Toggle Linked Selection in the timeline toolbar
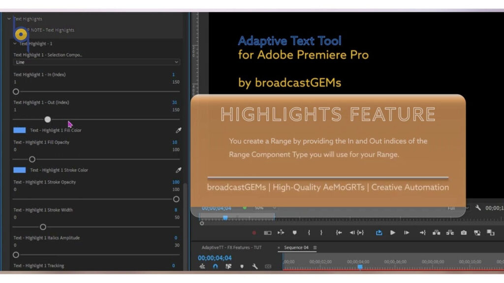The width and height of the screenshot is (504, 283). [x=228, y=266]
